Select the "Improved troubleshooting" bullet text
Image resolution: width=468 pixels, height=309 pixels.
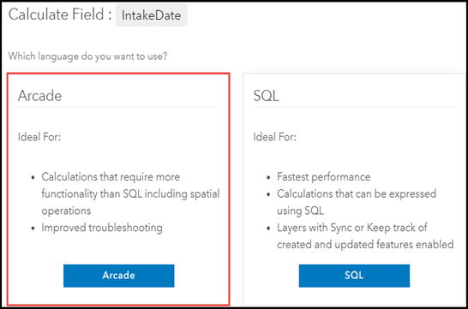pyautogui.click(x=102, y=228)
